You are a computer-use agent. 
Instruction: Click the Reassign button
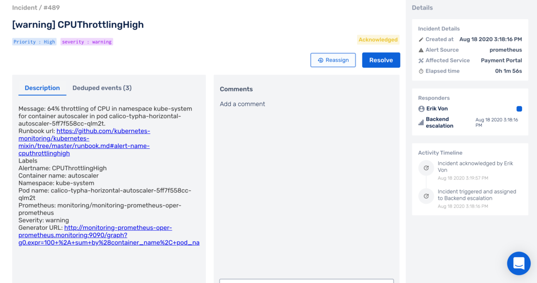(333, 60)
